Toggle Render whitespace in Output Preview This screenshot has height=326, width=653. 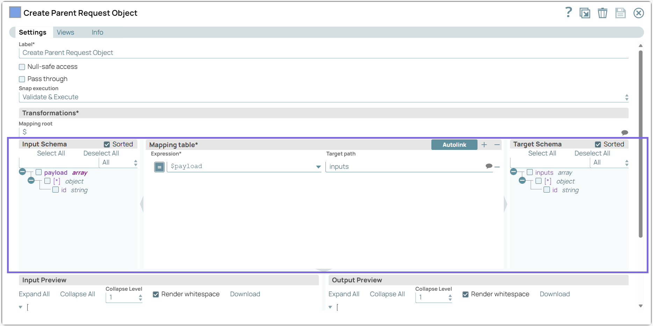click(x=466, y=295)
